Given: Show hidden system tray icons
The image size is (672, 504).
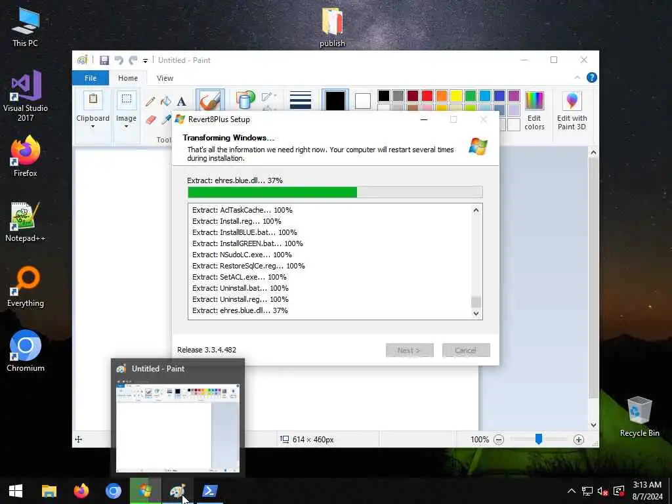Looking at the screenshot, I should (572, 491).
